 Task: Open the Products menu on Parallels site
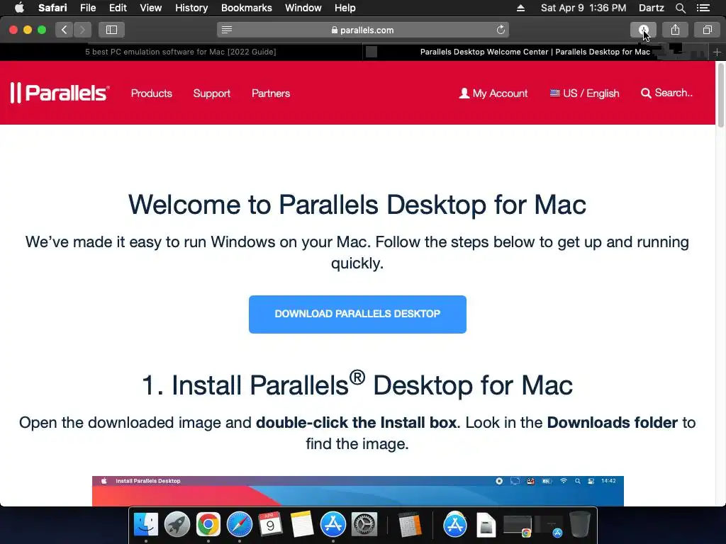point(152,93)
